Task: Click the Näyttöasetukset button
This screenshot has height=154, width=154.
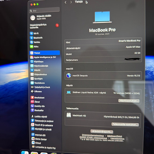Action: (129, 101)
